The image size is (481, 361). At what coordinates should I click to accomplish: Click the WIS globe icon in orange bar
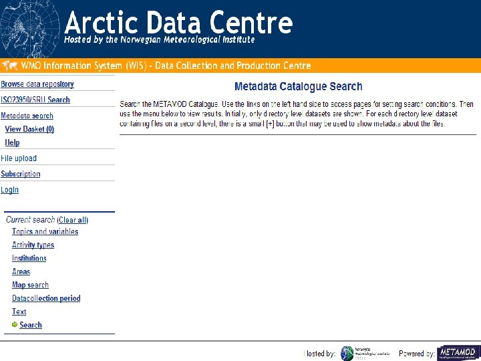pos(10,66)
